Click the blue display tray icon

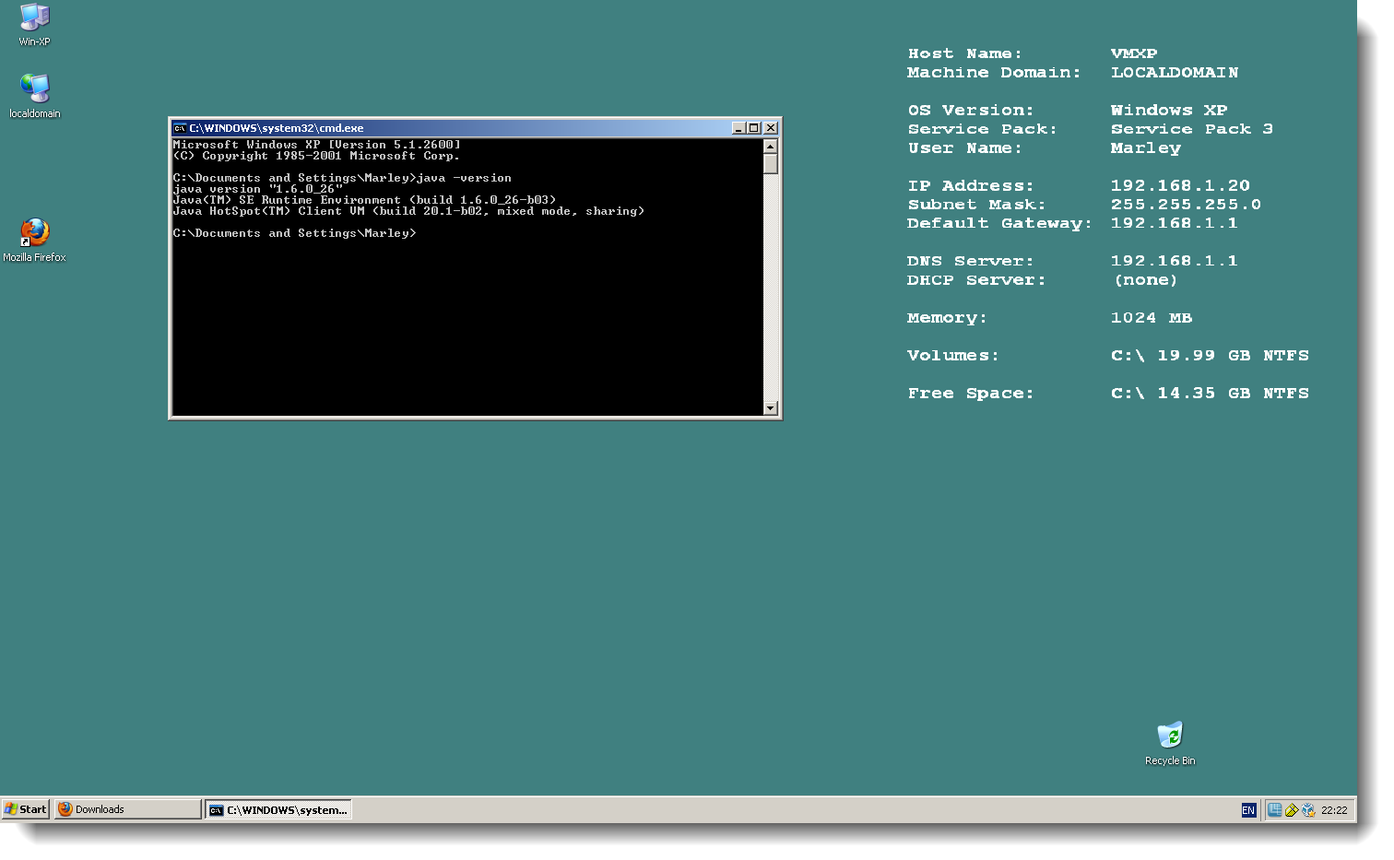tap(1275, 809)
